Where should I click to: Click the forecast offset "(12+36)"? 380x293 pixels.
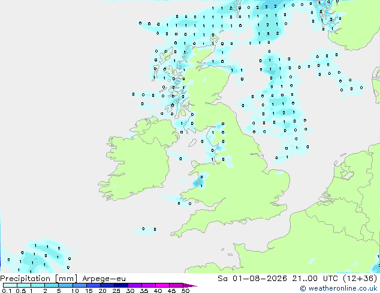tap(360, 278)
